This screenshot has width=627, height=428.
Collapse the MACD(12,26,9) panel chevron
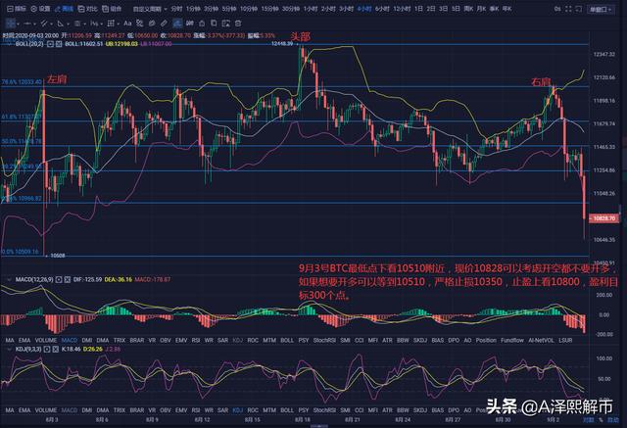(9, 279)
